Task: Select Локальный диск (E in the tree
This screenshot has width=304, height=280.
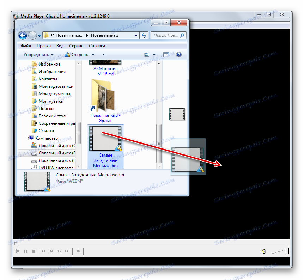Action: [x=54, y=160]
